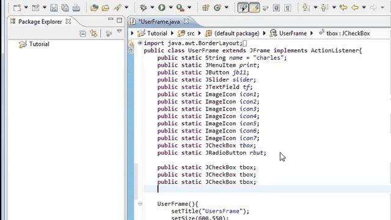Screen dimensions: 391x220
Task: Click the Search flashlight icon
Action: pyautogui.click(x=117, y=8)
